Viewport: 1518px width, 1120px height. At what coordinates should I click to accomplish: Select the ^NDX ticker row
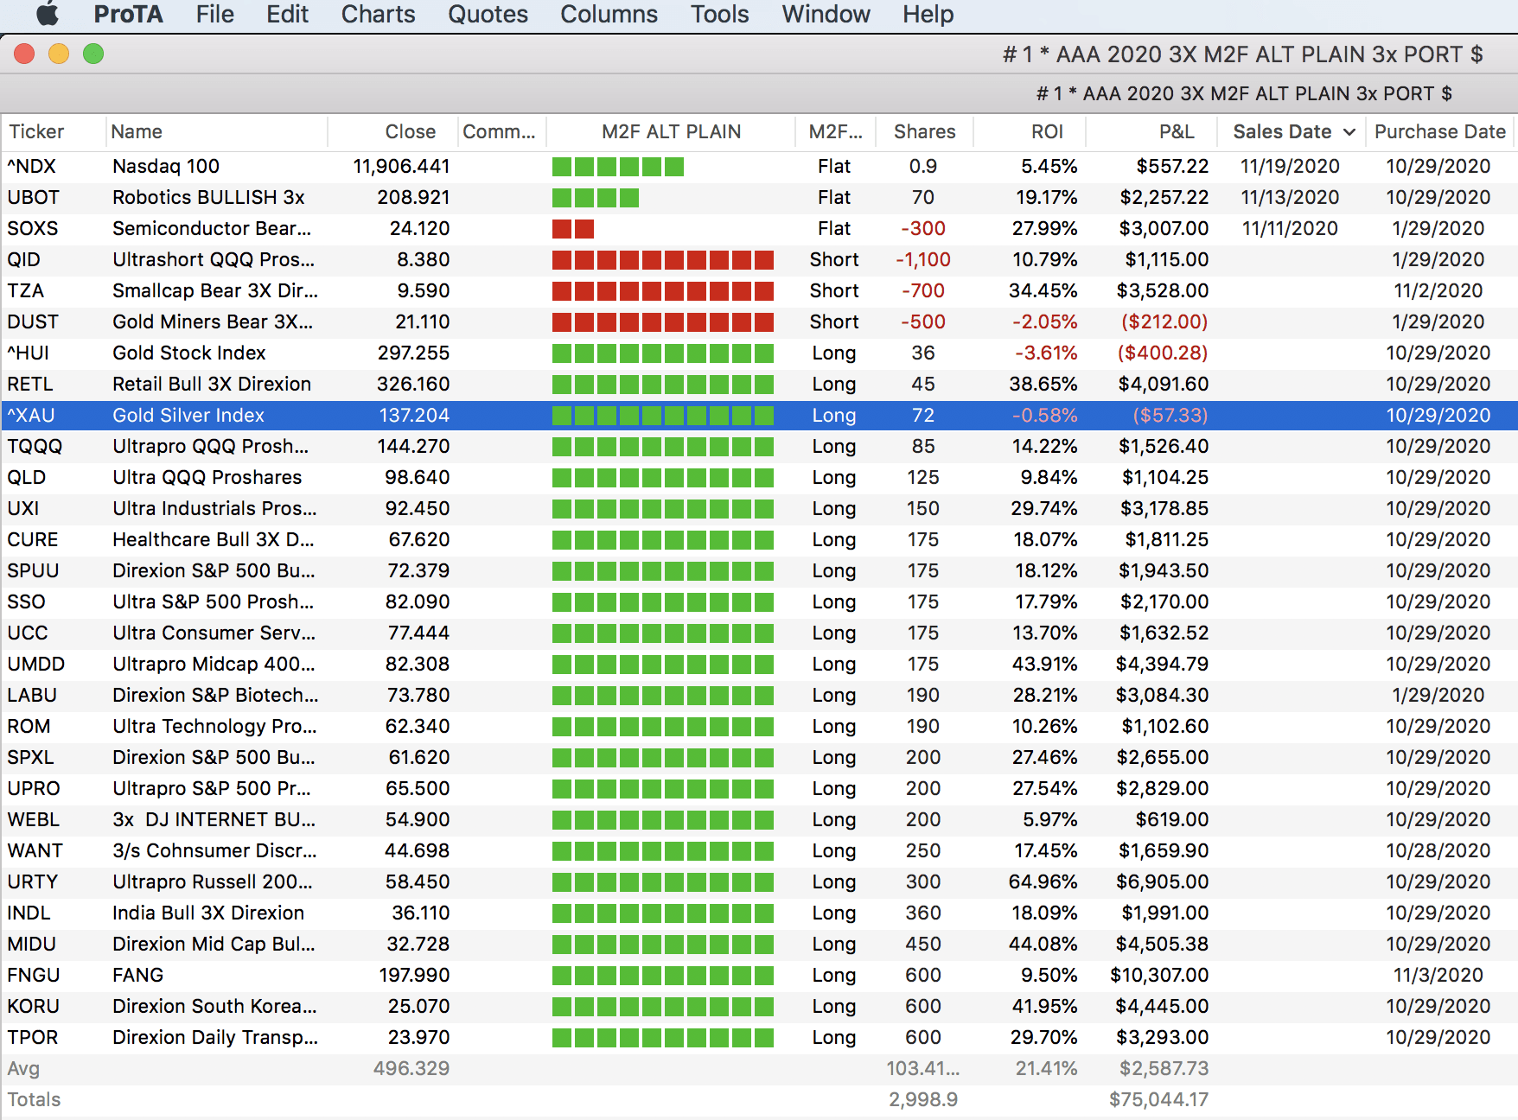point(759,166)
